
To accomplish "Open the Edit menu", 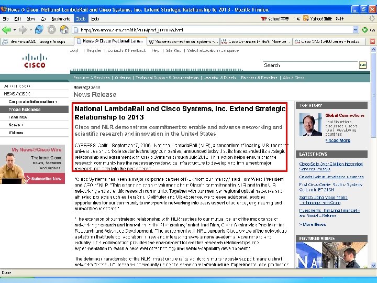I will coord(18,18).
